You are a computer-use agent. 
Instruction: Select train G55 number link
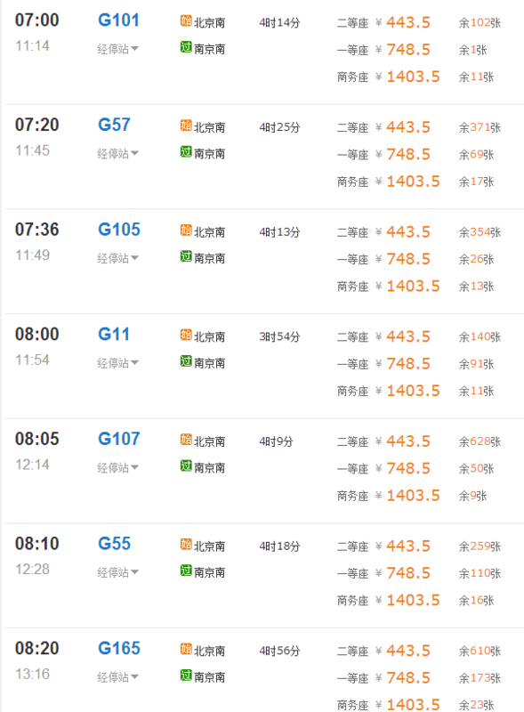click(x=113, y=543)
